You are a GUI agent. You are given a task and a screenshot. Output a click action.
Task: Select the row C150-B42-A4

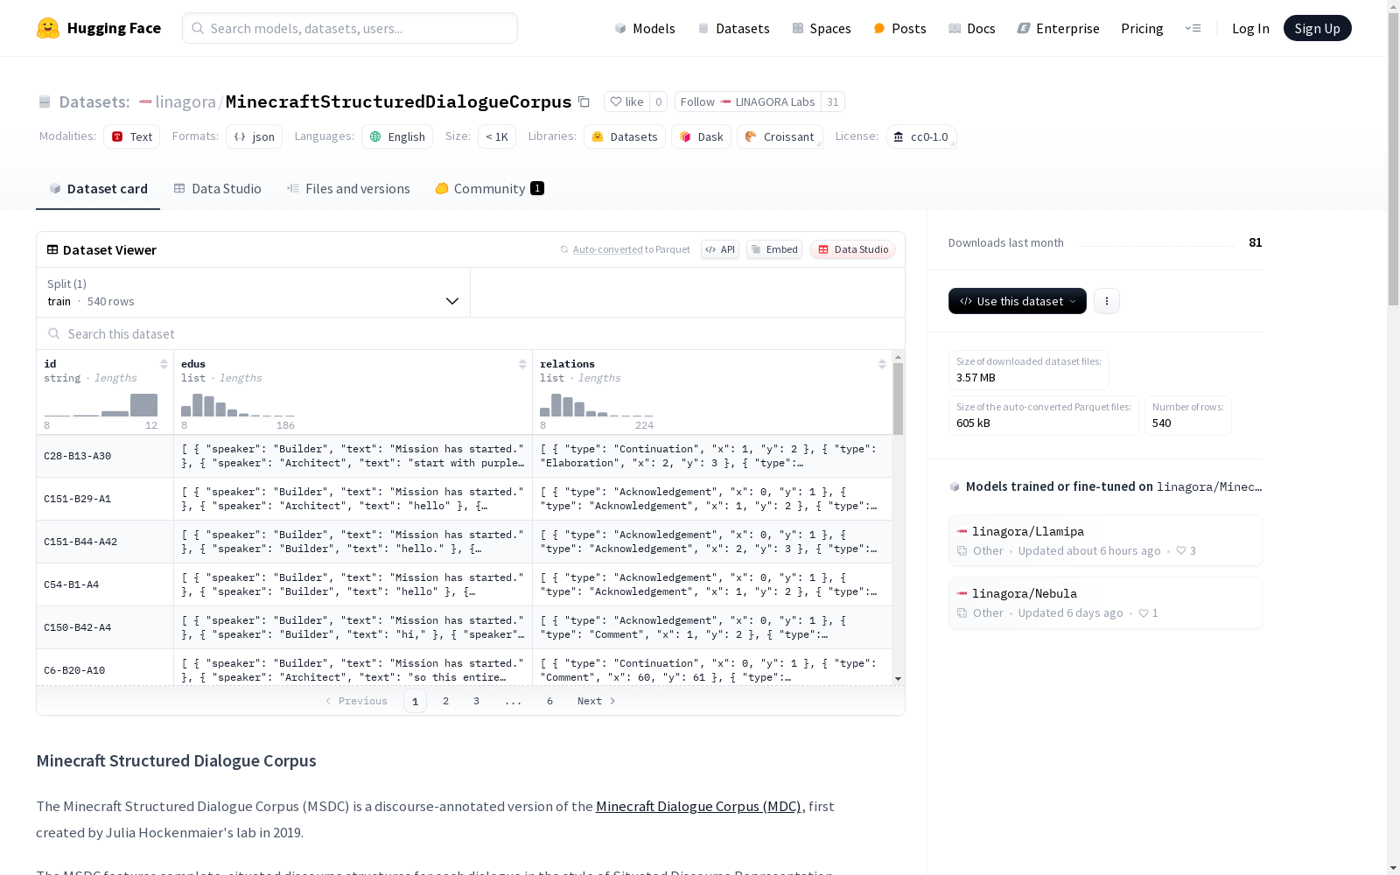click(x=464, y=627)
